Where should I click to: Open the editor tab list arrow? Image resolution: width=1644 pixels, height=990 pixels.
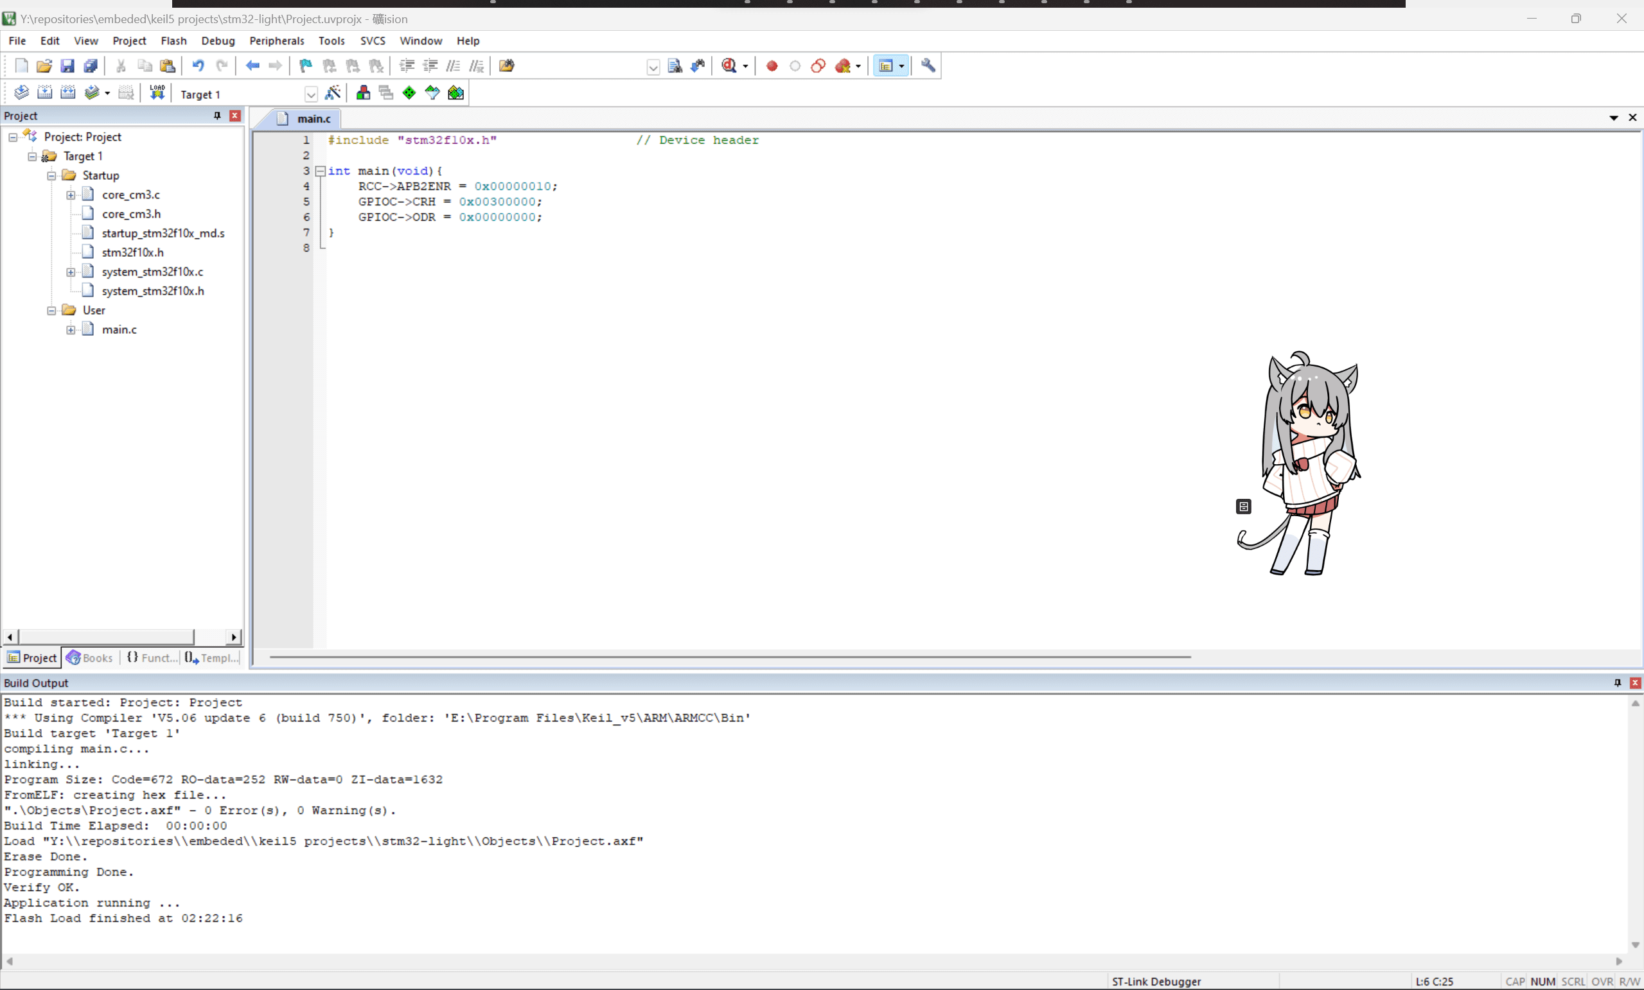[1613, 118]
